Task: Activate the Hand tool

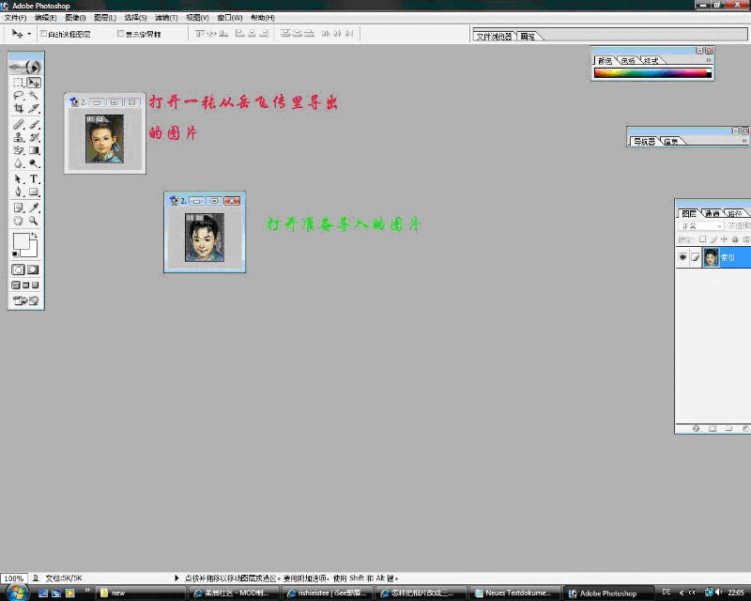Action: (x=18, y=221)
